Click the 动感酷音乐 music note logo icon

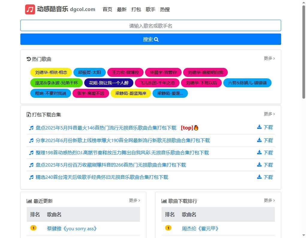[x=30, y=9]
